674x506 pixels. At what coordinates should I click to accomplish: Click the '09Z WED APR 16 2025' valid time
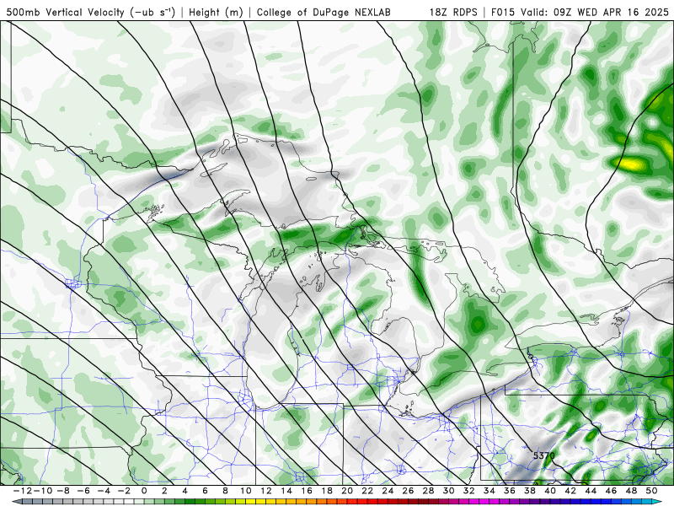612,13
